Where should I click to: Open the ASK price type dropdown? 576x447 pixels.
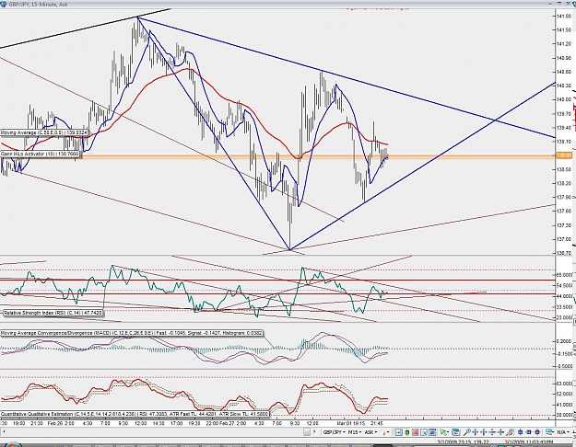(x=370, y=432)
